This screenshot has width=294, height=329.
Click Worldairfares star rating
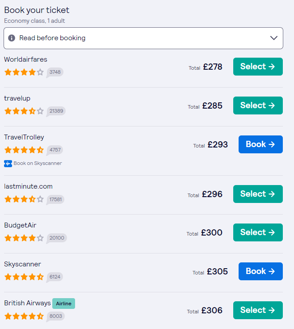[x=24, y=72]
